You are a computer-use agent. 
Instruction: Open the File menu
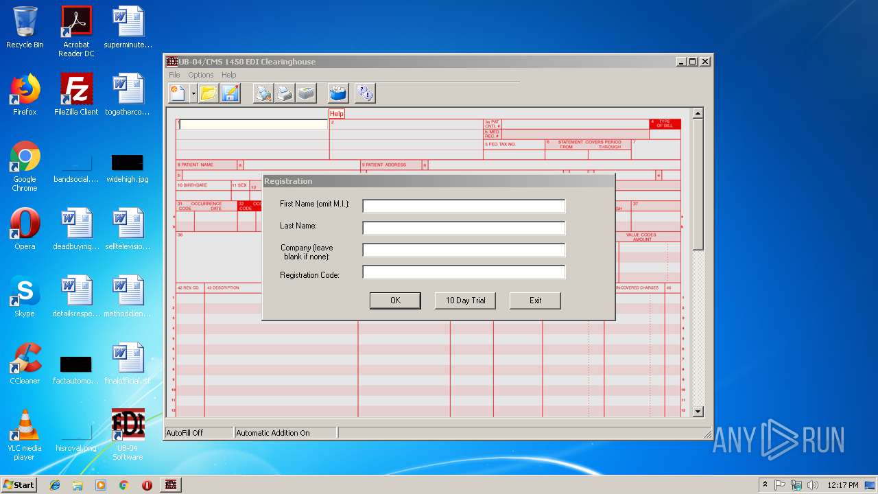[x=174, y=75]
